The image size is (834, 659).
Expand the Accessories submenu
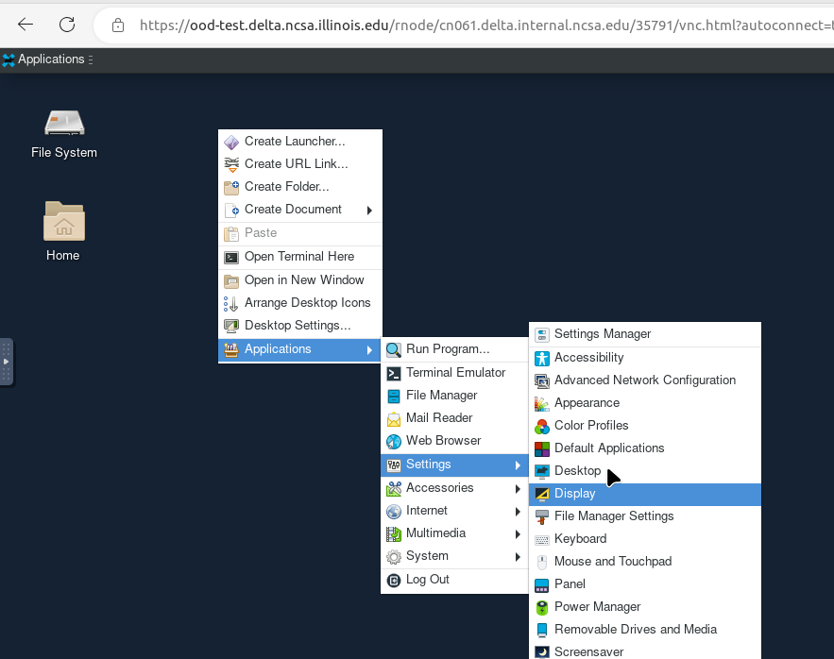click(439, 488)
